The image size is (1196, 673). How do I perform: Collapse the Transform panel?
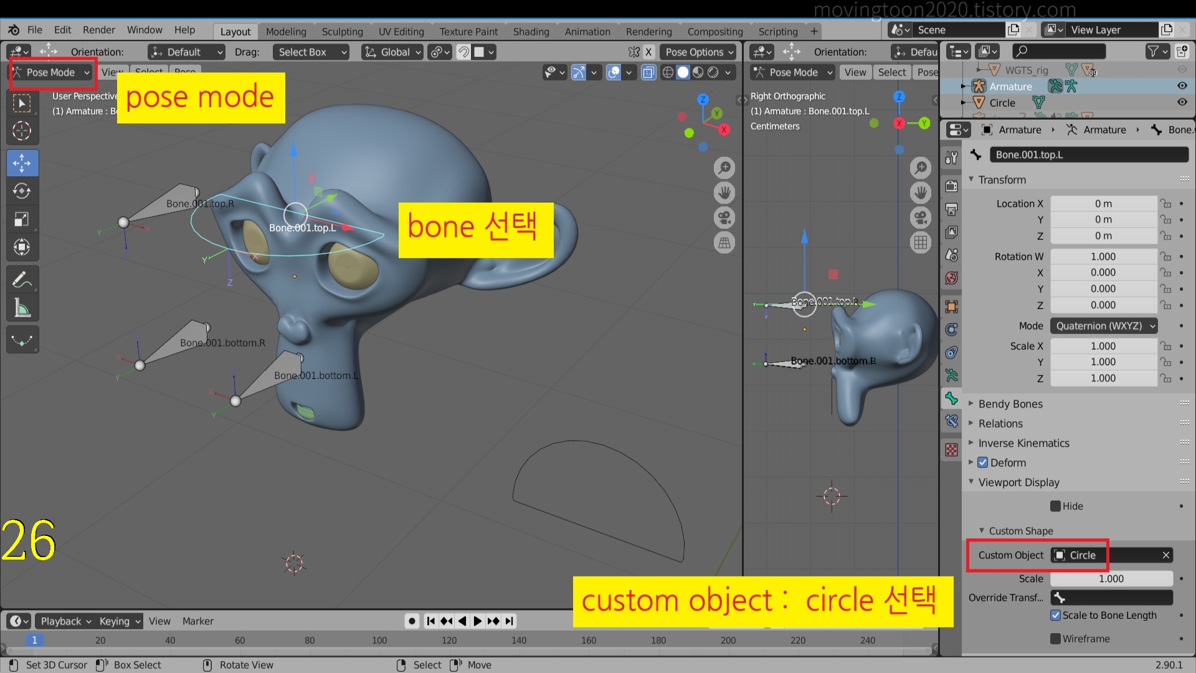pos(1002,179)
